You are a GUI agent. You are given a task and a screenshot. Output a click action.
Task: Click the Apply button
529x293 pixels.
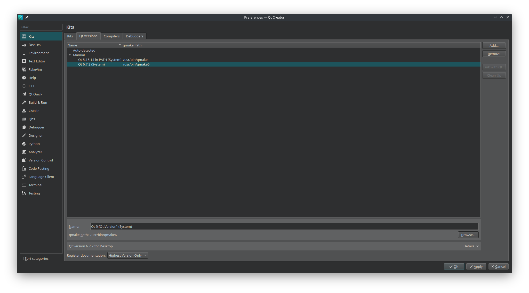(476, 266)
